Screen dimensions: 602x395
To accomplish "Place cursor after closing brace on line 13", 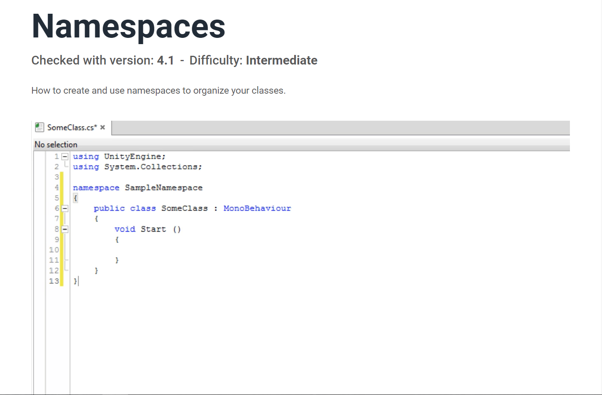I will (78, 281).
